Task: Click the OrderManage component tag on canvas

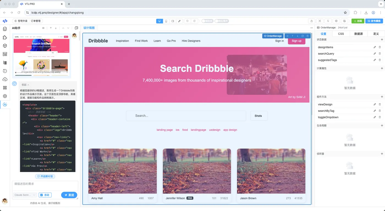Action: [x=273, y=36]
